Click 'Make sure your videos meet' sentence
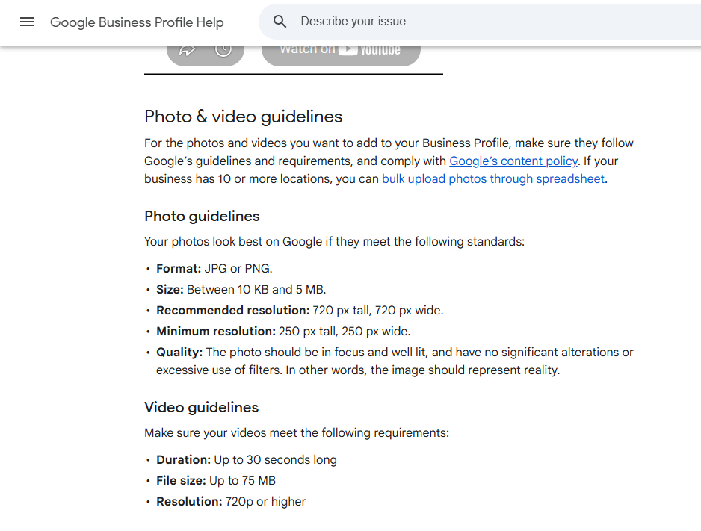 297,432
